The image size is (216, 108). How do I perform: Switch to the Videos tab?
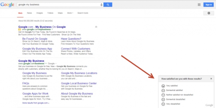[x=50, y=13]
